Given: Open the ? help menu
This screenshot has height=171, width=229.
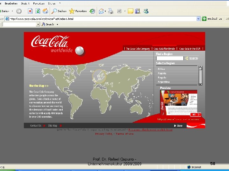Looking at the screenshot, I should pos(60,3).
